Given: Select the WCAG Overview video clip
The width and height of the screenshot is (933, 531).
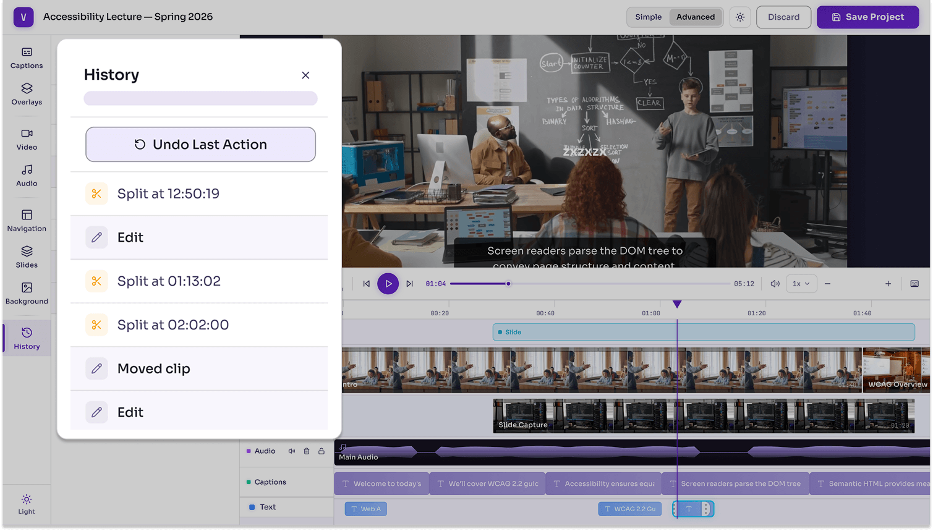Looking at the screenshot, I should pos(897,370).
